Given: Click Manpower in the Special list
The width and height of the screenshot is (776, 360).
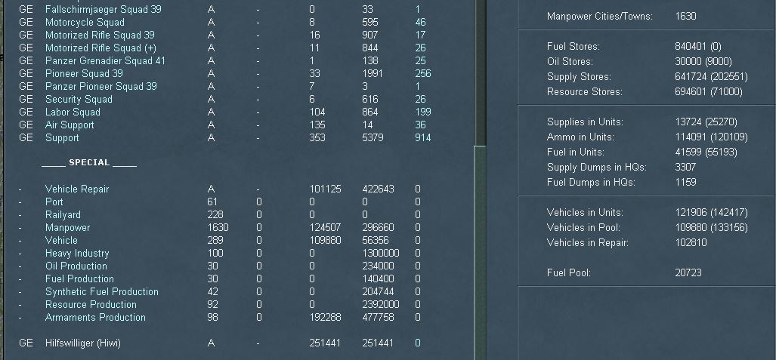Looking at the screenshot, I should click(x=67, y=227).
